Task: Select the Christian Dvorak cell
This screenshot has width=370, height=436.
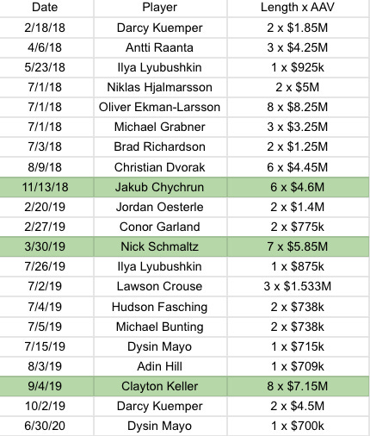Action: [x=160, y=167]
